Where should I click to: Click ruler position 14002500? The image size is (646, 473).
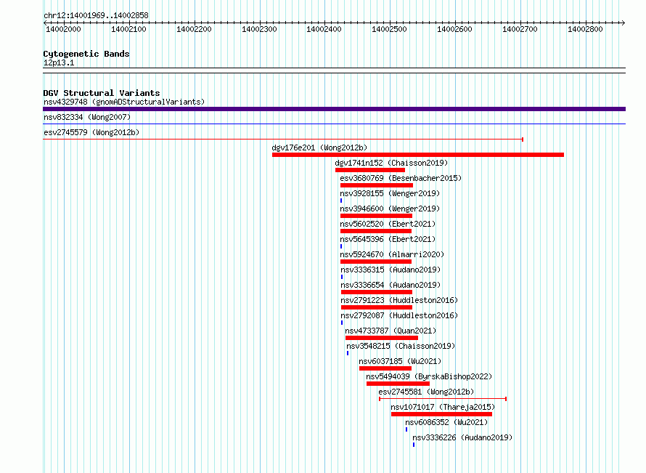point(389,29)
